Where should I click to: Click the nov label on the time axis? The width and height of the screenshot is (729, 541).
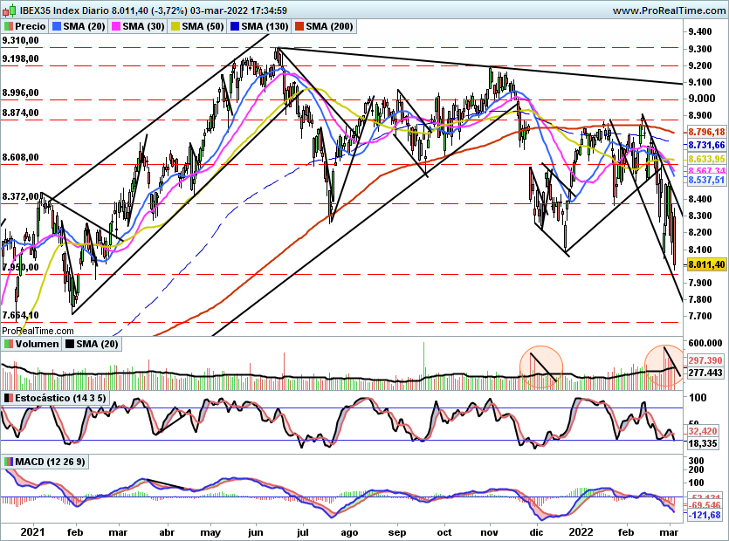coord(489,532)
